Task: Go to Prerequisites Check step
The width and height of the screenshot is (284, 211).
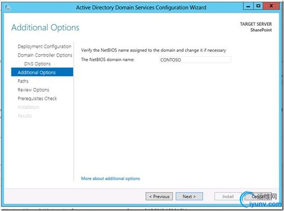Action: click(x=37, y=99)
